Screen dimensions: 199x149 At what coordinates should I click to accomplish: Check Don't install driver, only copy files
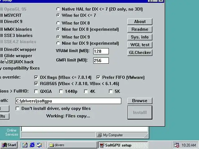[17, 108]
